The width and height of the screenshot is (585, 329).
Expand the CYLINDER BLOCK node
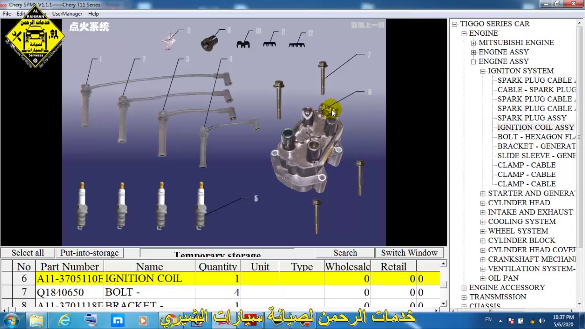[x=483, y=240]
